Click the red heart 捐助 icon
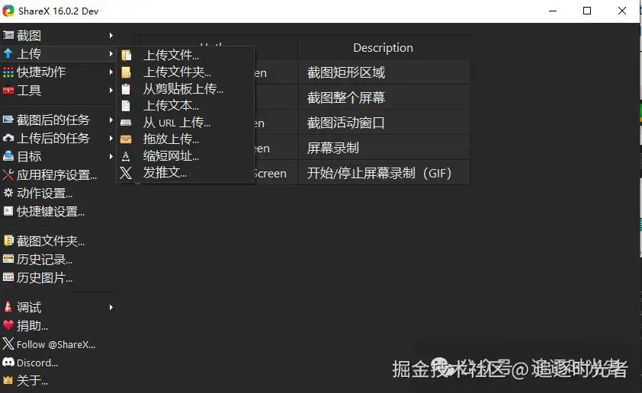This screenshot has height=393, width=642. [8, 325]
